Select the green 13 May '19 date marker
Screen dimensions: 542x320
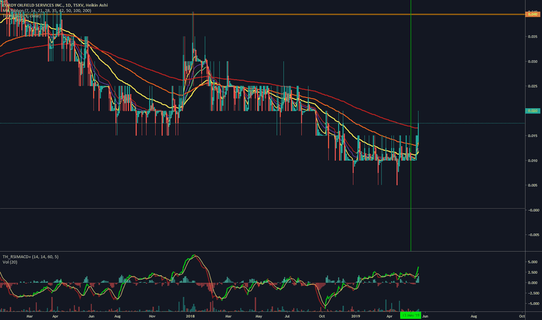(411, 315)
